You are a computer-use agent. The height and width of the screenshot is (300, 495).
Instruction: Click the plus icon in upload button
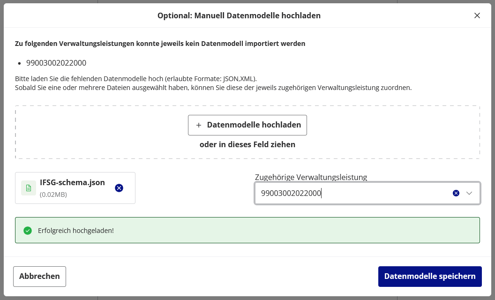point(198,125)
